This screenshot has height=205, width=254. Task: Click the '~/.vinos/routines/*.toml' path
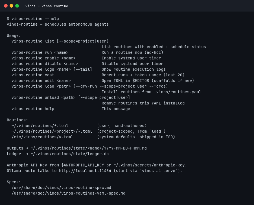(40, 126)
